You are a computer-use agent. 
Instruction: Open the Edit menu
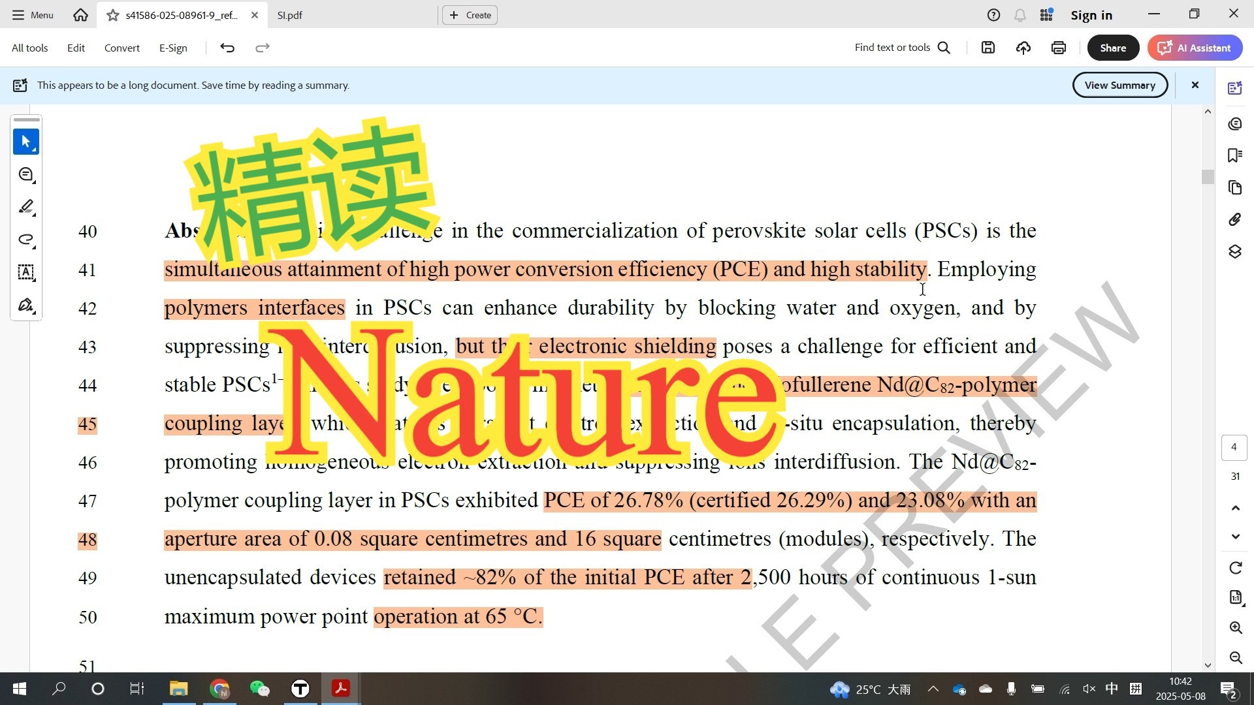click(76, 48)
